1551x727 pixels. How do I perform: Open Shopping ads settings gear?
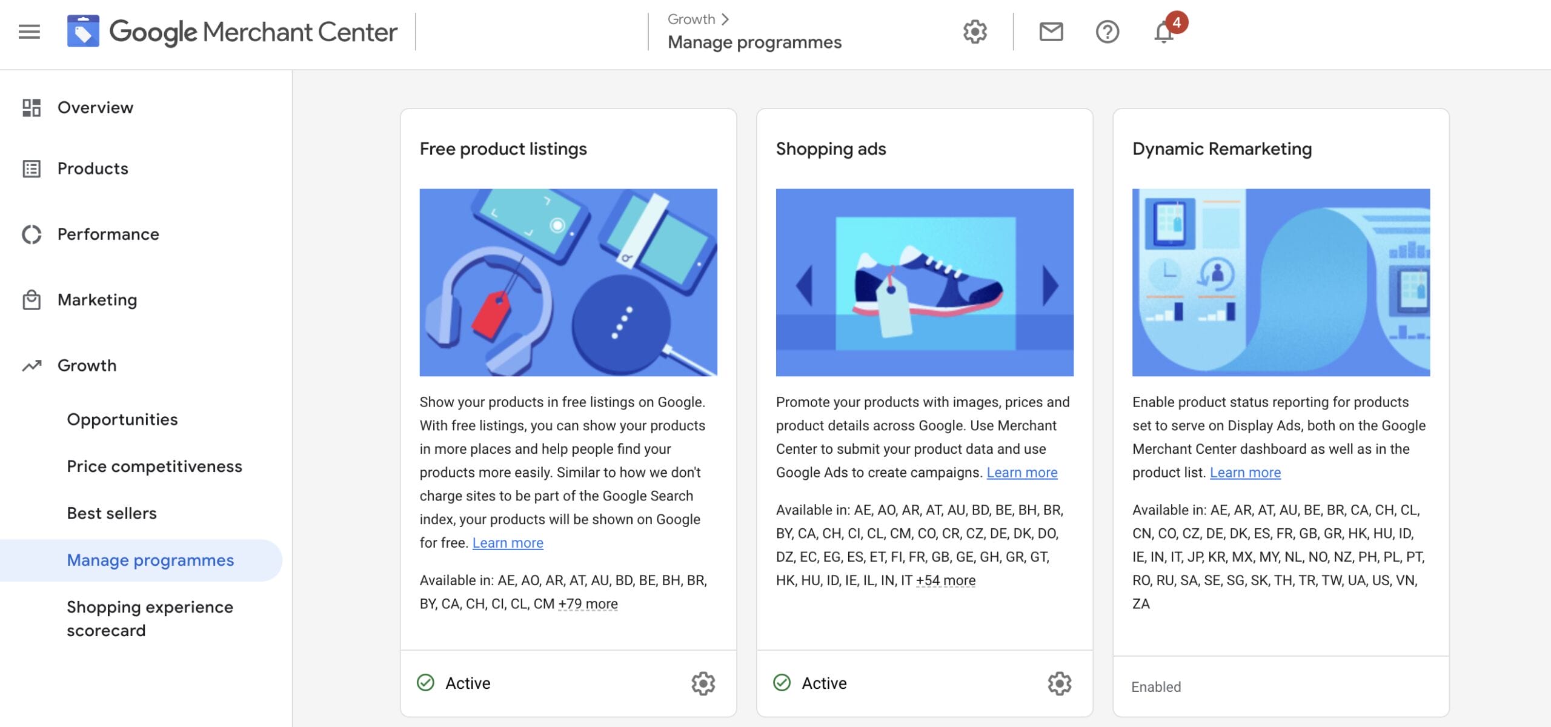point(1059,683)
